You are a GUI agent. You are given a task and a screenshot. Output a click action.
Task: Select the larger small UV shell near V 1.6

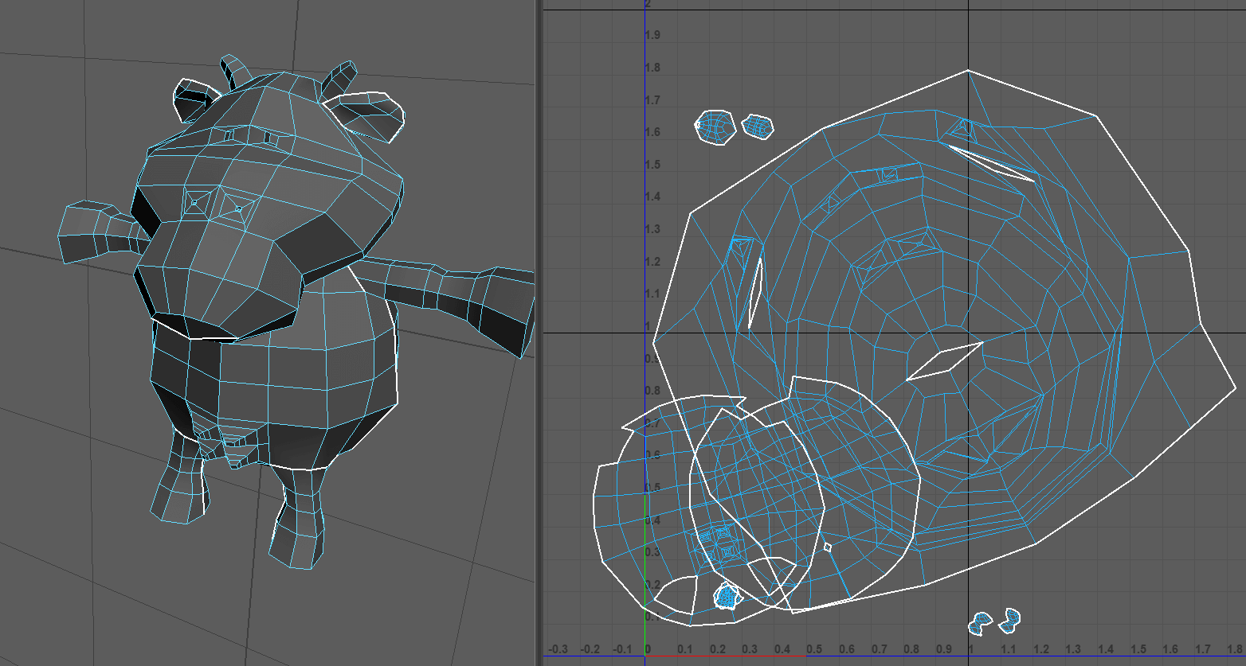coord(714,126)
